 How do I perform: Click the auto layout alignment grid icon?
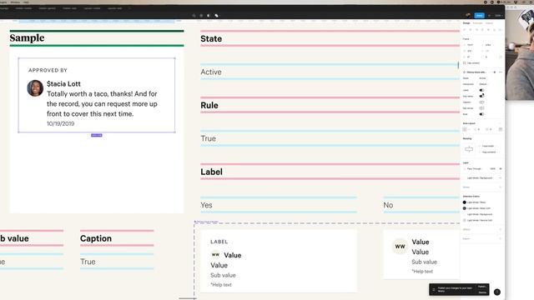click(501, 130)
